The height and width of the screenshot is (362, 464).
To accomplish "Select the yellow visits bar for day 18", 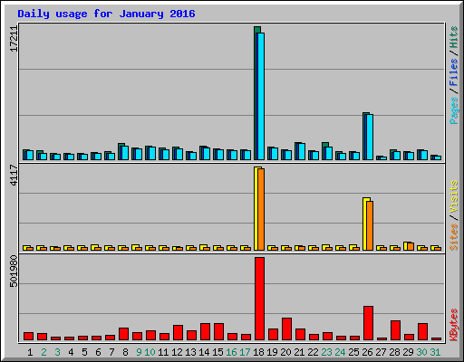I will (257, 208).
